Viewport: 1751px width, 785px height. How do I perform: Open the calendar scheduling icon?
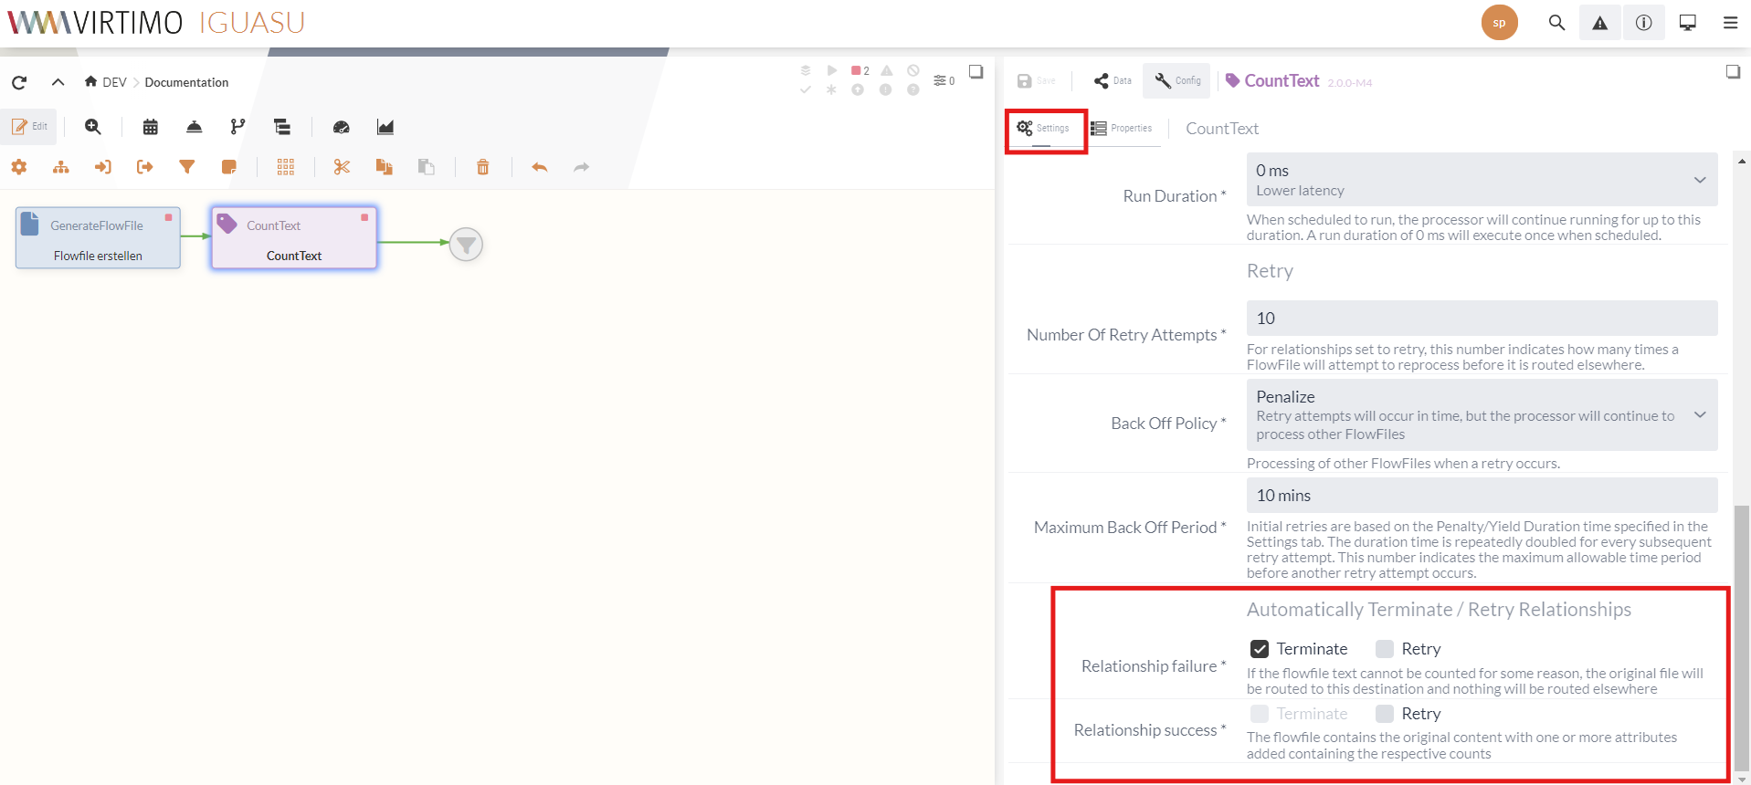[151, 127]
